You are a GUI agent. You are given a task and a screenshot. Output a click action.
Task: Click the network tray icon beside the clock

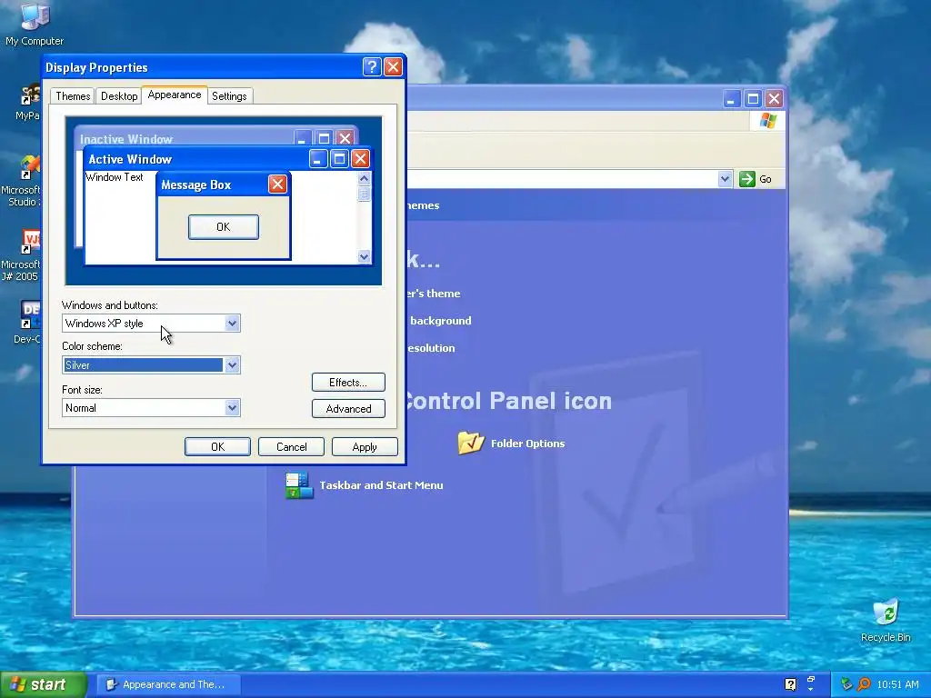click(846, 684)
